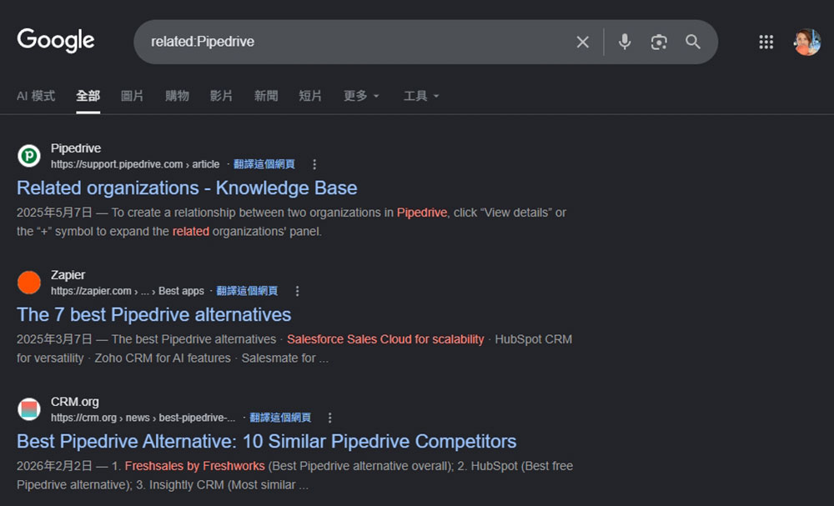Open Best Pipedrive Alternative: 10 Similar link

(x=267, y=441)
